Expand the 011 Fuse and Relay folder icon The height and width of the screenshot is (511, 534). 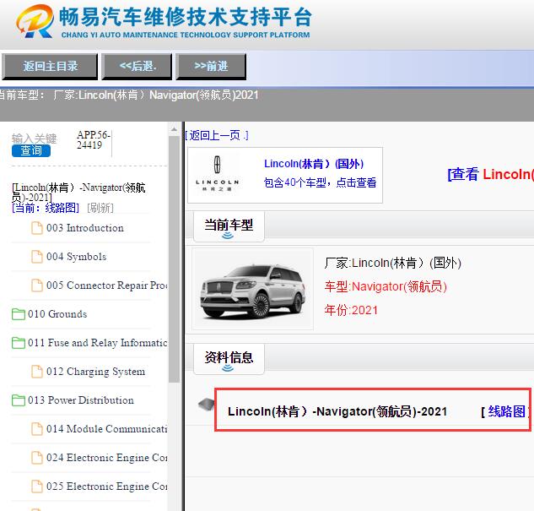pos(19,343)
